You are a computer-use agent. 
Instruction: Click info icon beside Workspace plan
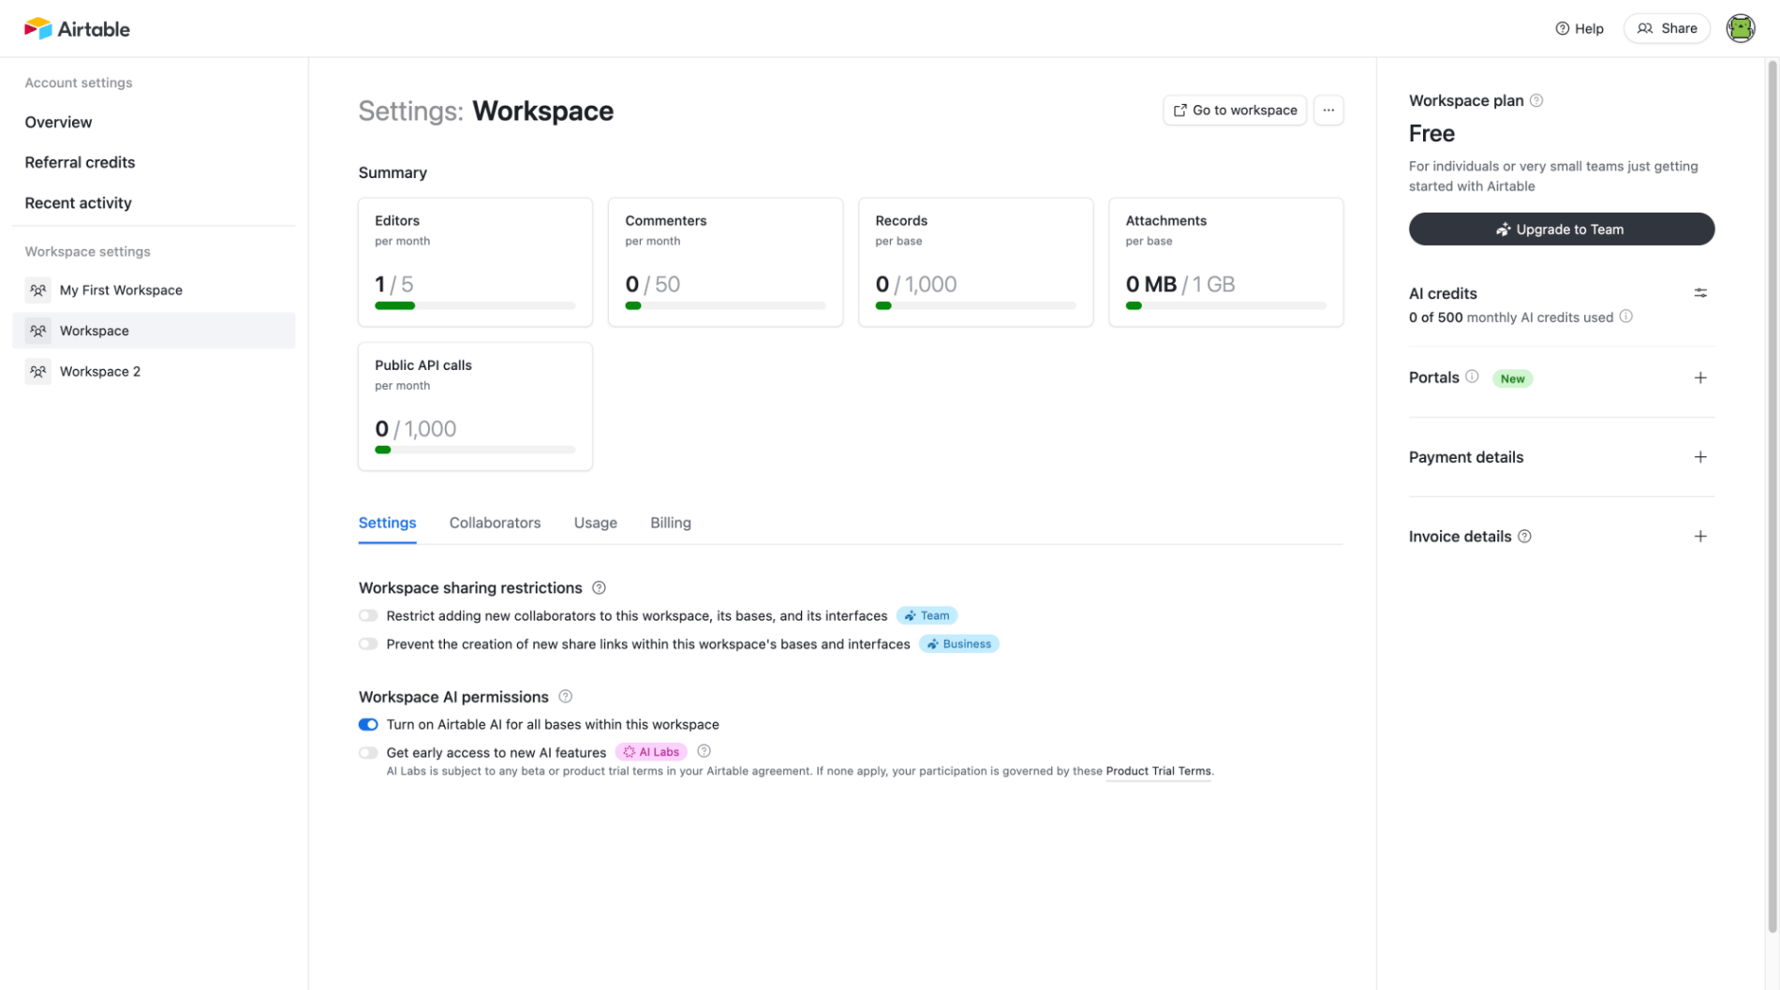coord(1536,100)
